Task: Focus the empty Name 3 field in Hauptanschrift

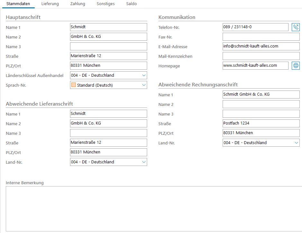Action: [x=108, y=47]
